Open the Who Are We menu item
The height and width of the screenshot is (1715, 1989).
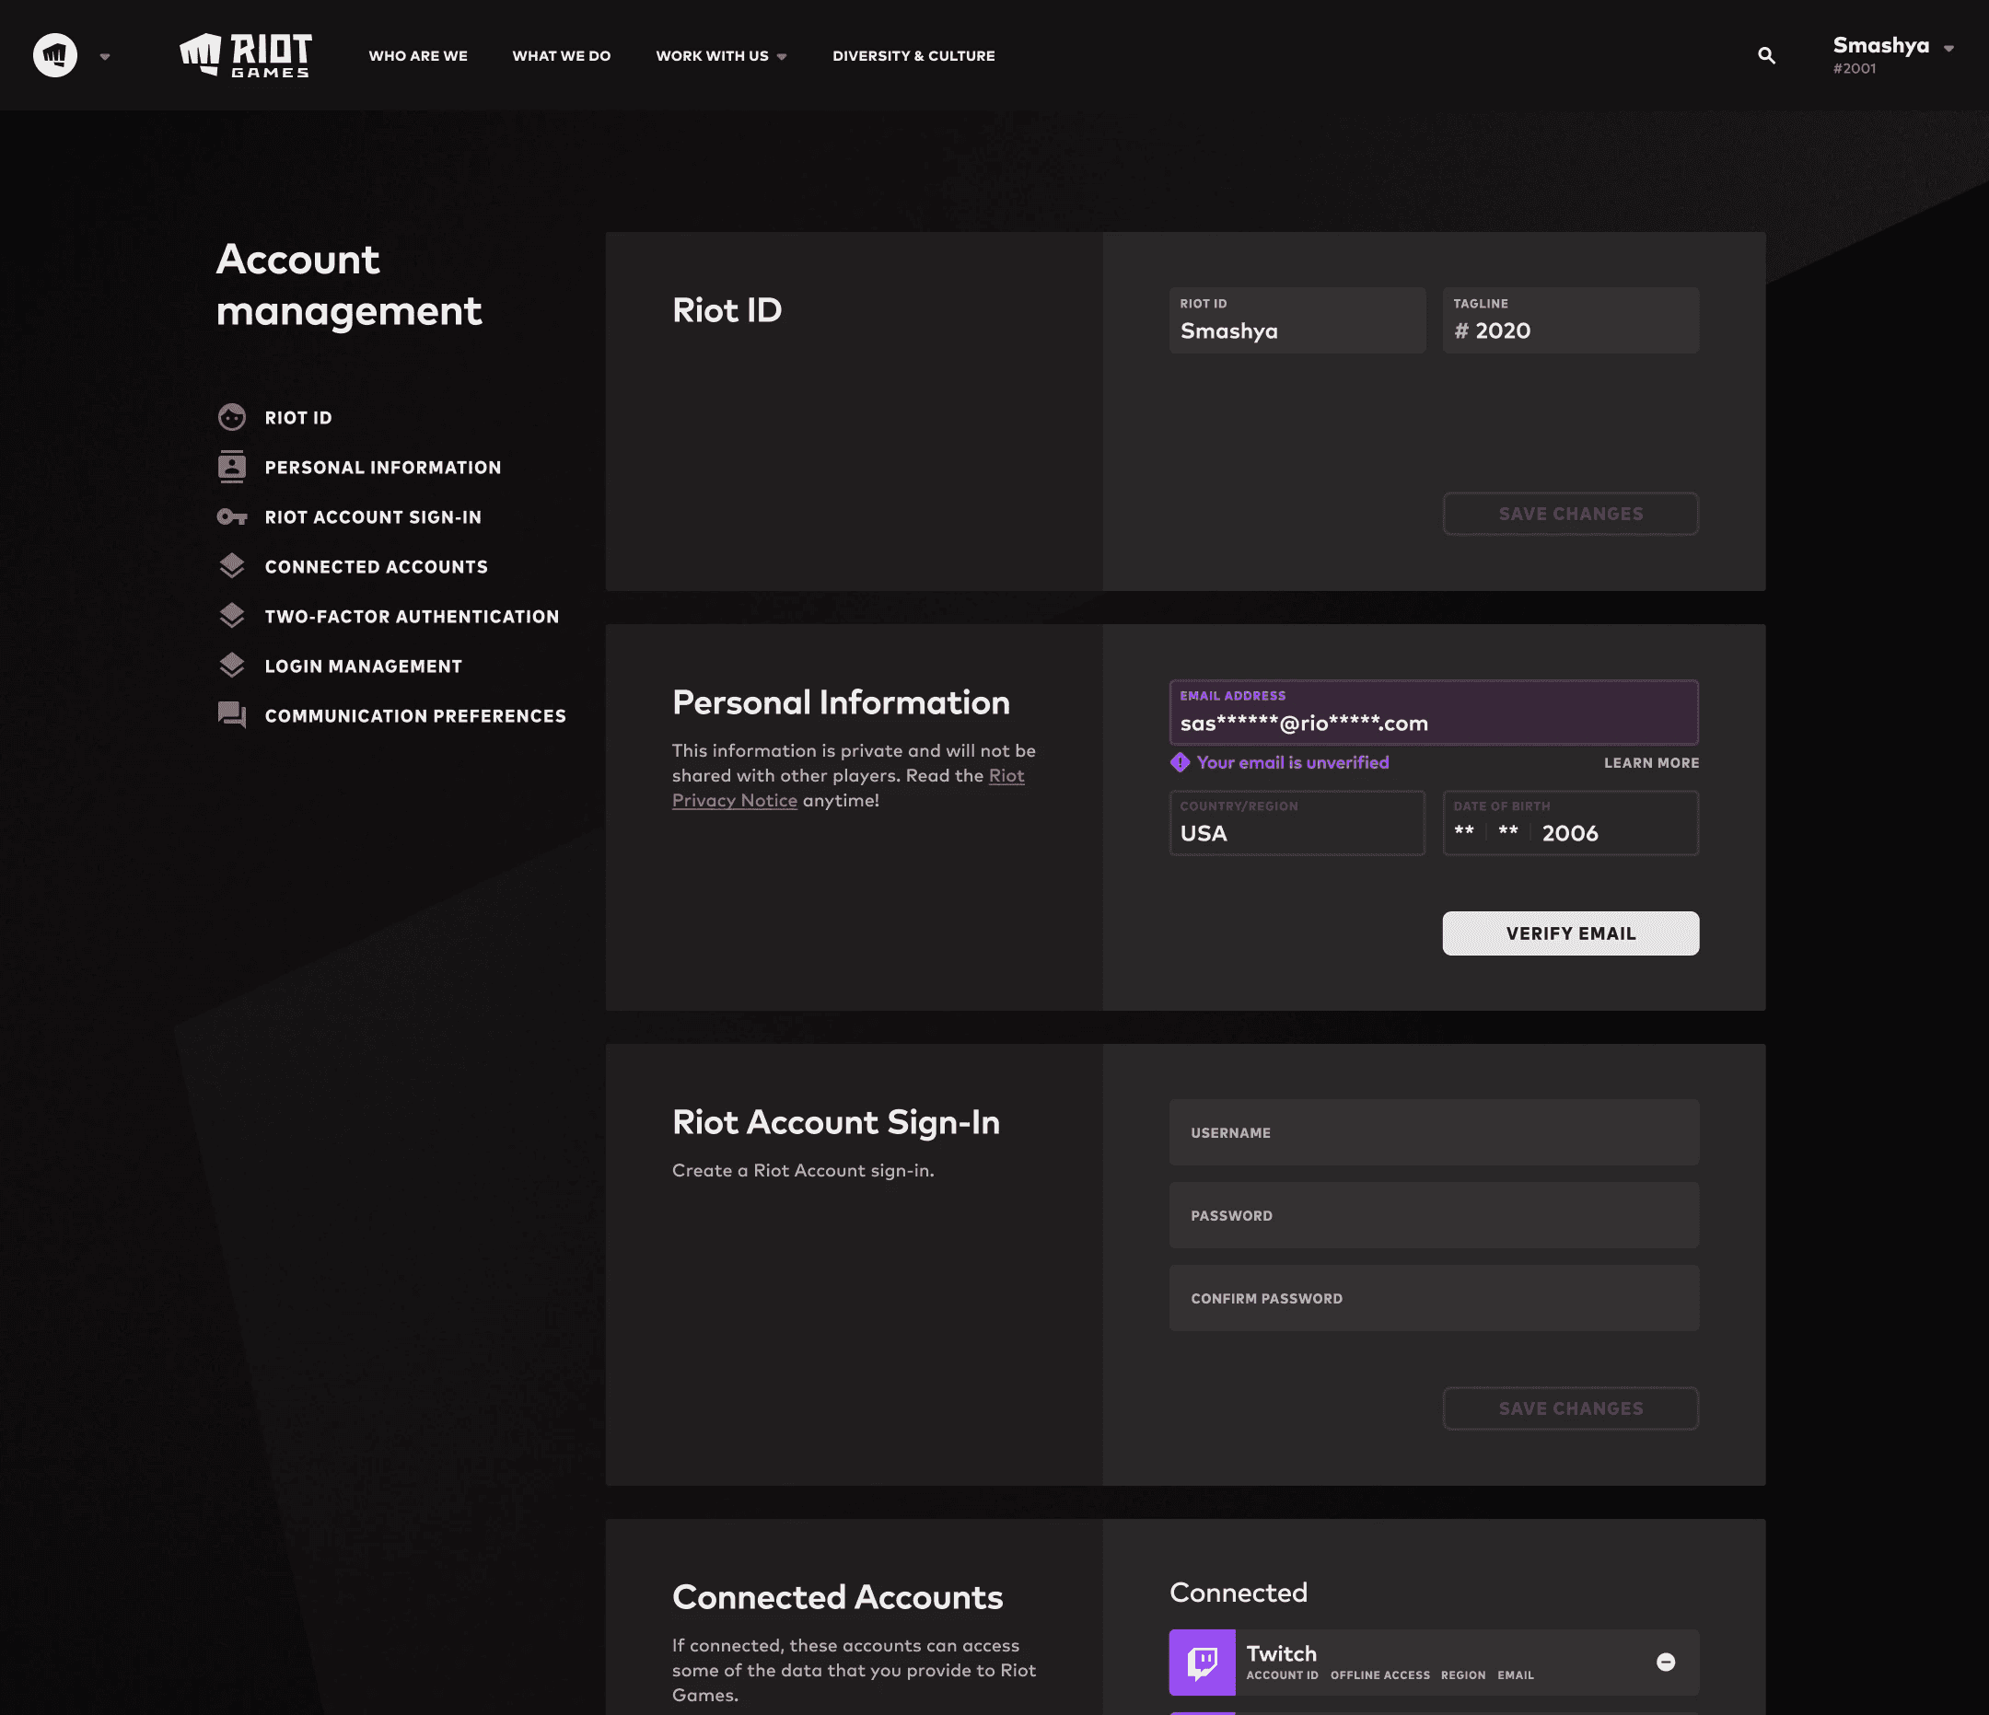coord(419,55)
